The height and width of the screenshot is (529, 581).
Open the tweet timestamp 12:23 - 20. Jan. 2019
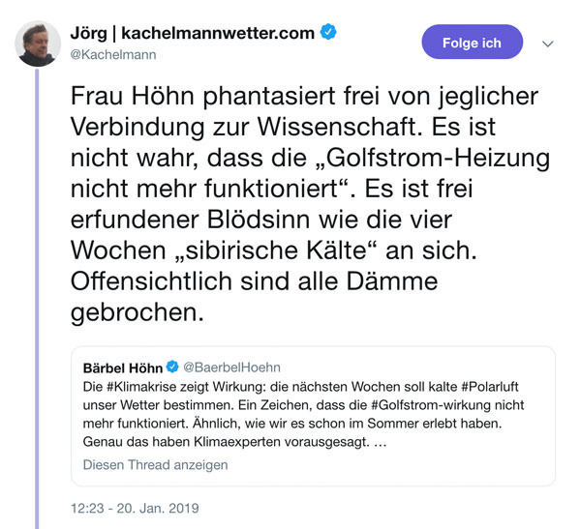pos(135,508)
